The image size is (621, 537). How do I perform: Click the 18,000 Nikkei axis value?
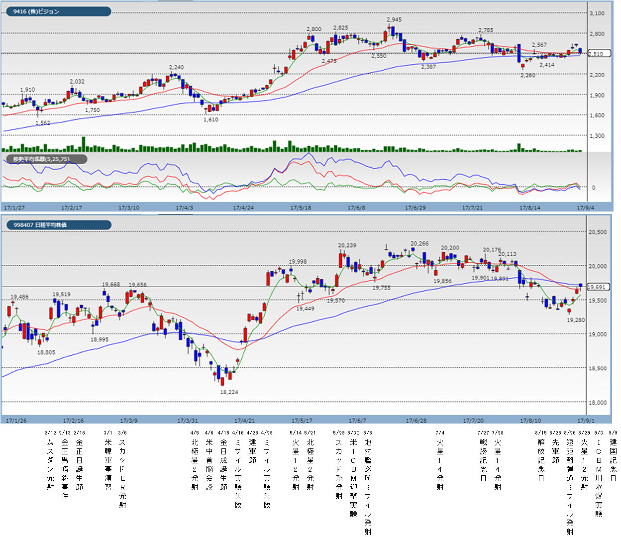[598, 403]
